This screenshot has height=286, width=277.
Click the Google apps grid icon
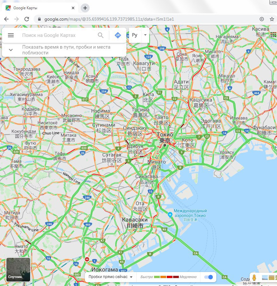coord(273,34)
